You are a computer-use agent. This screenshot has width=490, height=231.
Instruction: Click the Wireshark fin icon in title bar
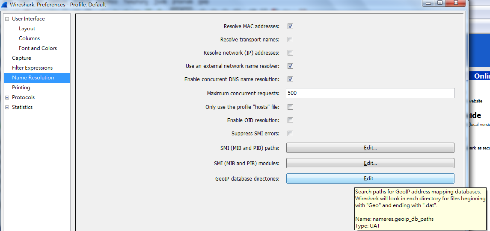[4, 4]
